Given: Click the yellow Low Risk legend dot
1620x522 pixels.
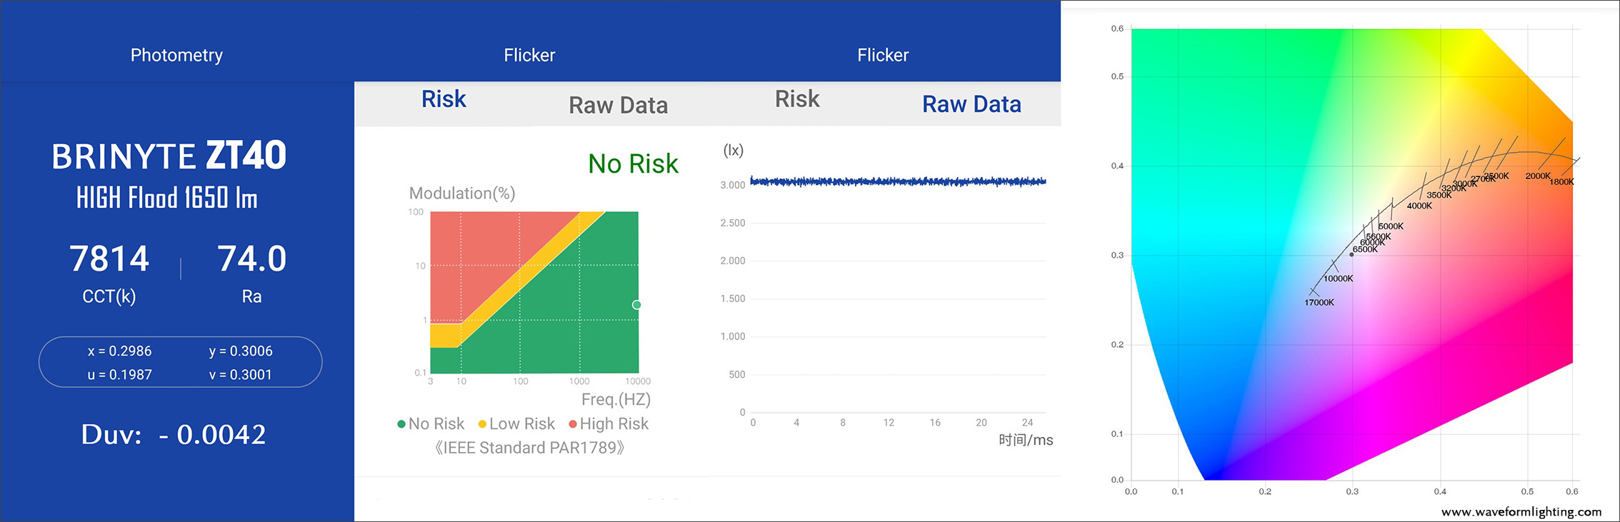Looking at the screenshot, I should coord(482,424).
